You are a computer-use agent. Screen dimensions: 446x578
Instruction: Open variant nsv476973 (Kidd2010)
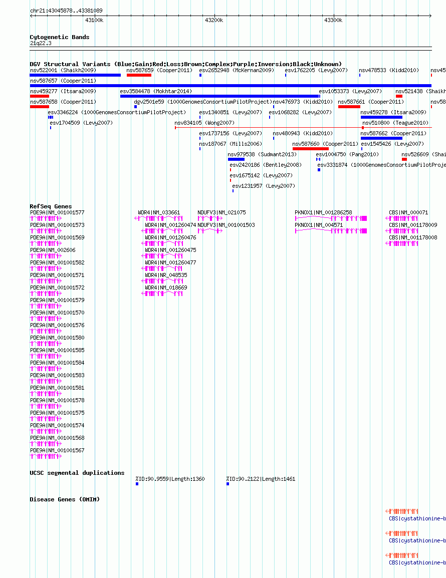point(303,102)
